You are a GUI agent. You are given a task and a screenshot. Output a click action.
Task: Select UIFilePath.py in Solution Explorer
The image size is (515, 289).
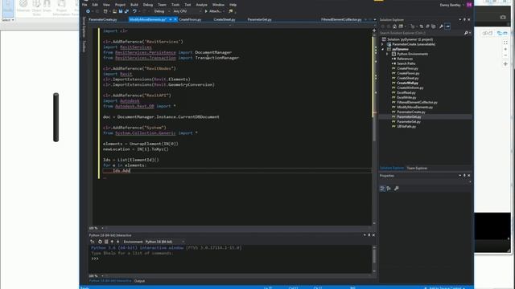pos(406,127)
